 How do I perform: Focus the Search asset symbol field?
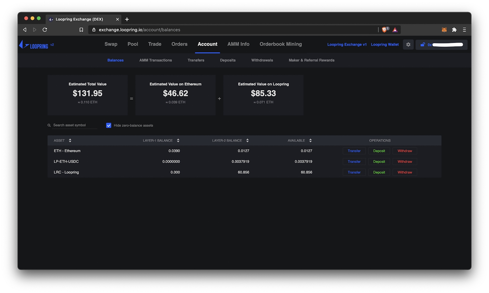[75, 125]
